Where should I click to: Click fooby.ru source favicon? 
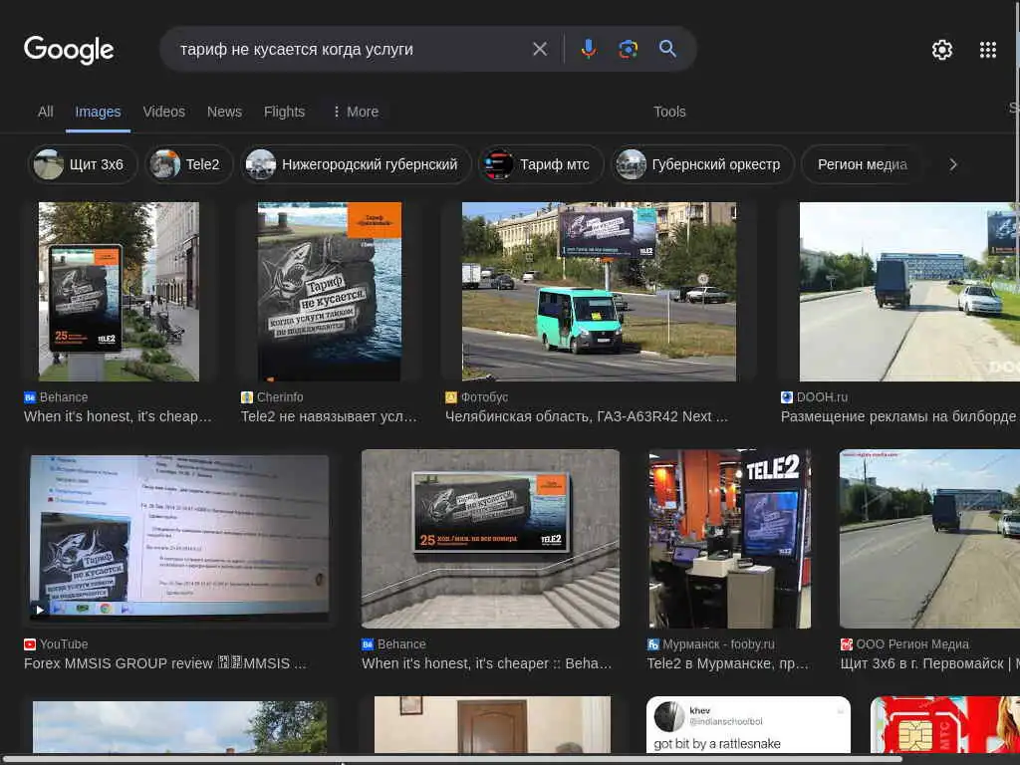click(653, 644)
